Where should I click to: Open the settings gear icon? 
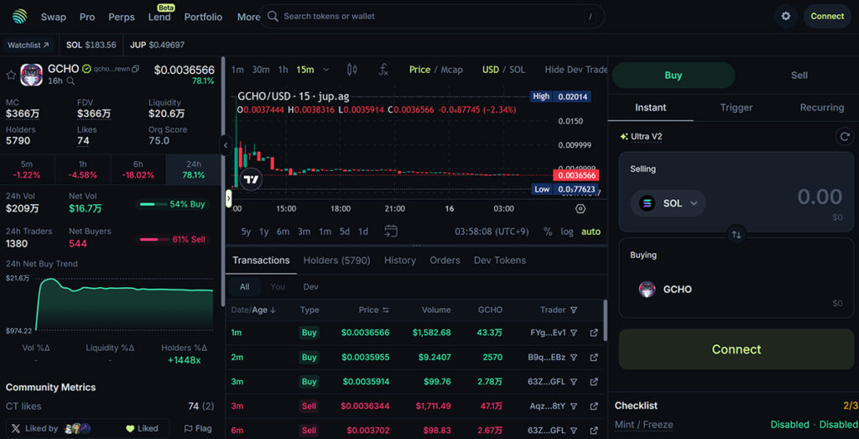pos(785,17)
